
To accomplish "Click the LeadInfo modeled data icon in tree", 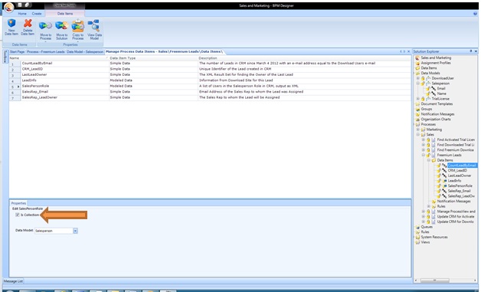I will (444, 181).
